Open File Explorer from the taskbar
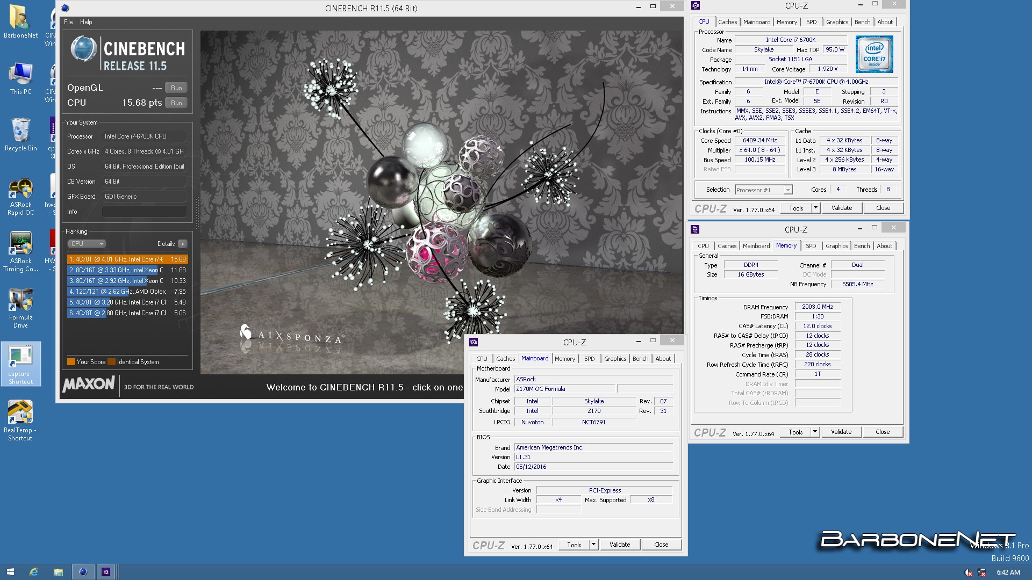 coord(59,572)
